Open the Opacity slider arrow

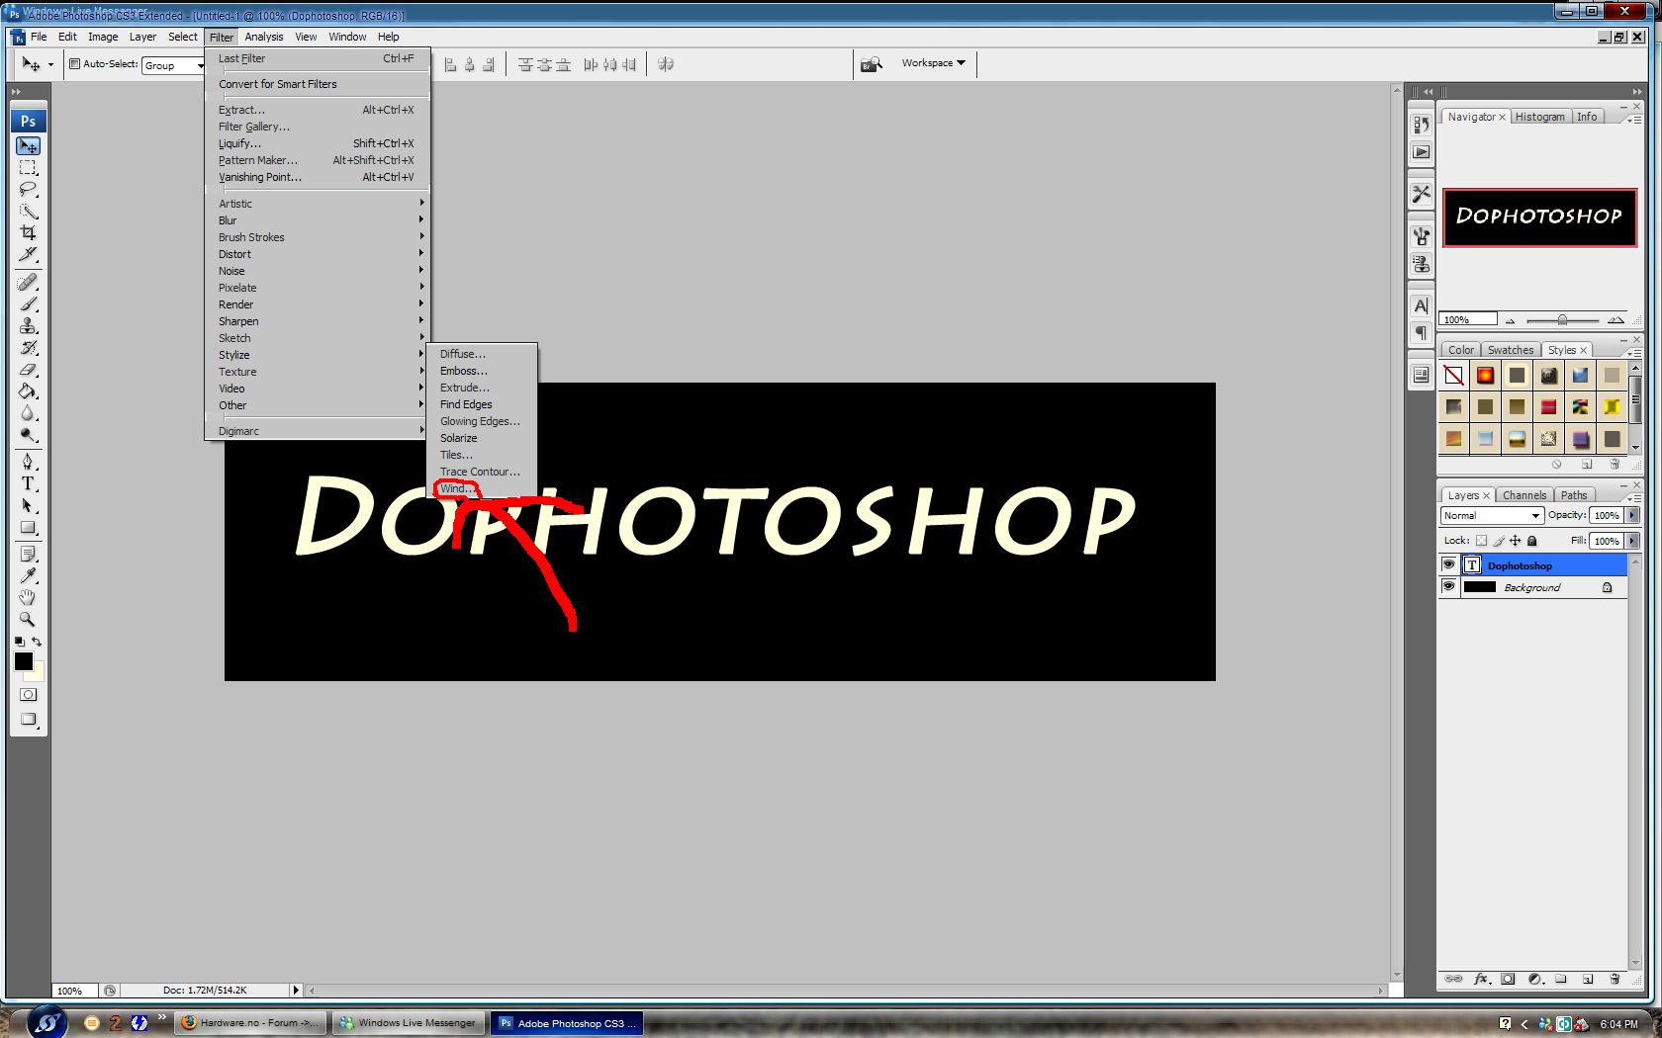(x=1632, y=515)
